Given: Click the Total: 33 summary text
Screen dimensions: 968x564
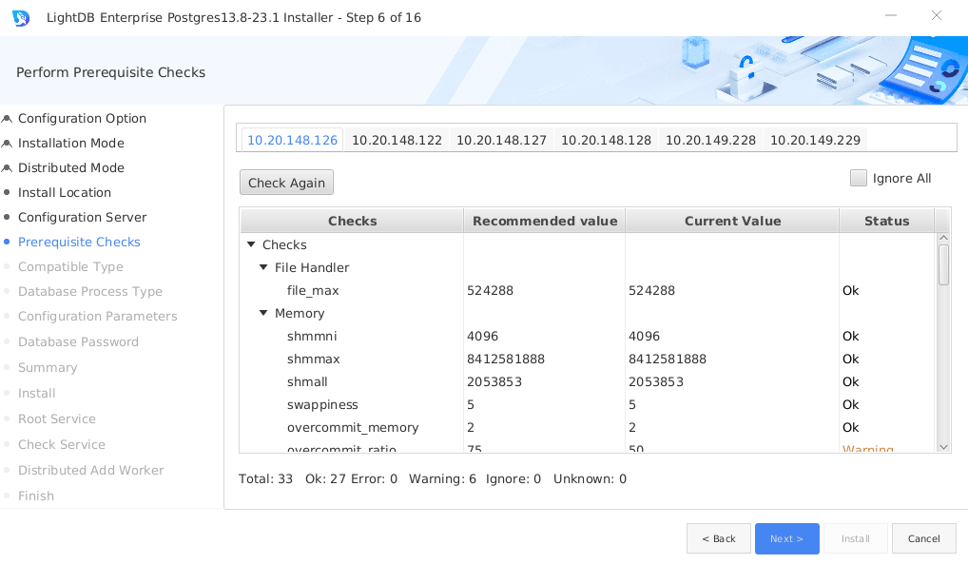Looking at the screenshot, I should 265,478.
